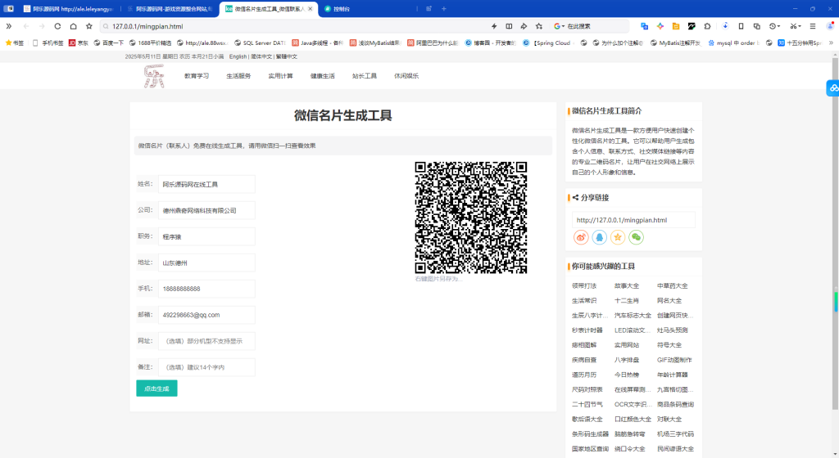
Task: Open 十二生肖 tool link
Action: coord(627,300)
